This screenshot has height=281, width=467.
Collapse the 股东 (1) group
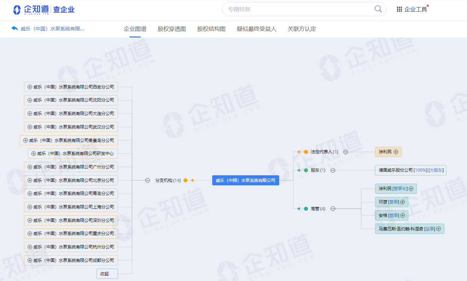(333, 170)
